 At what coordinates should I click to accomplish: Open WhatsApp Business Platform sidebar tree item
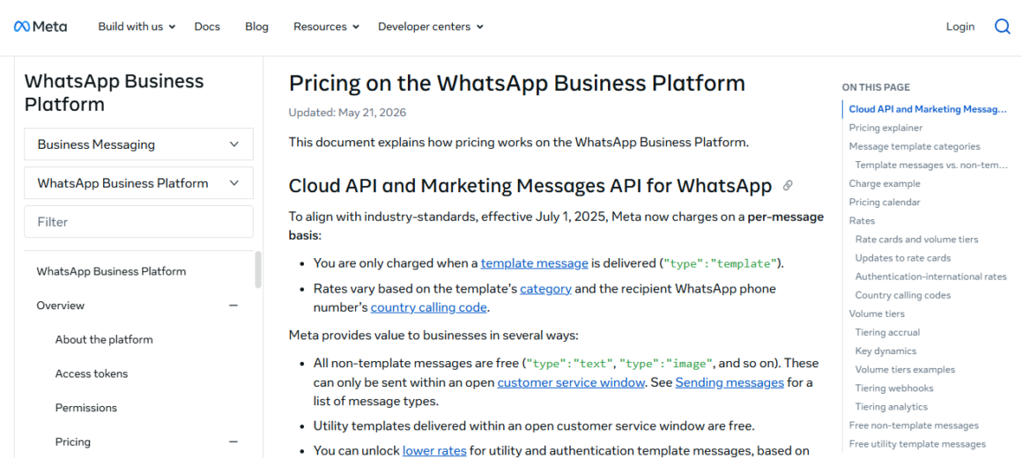pyautogui.click(x=112, y=271)
